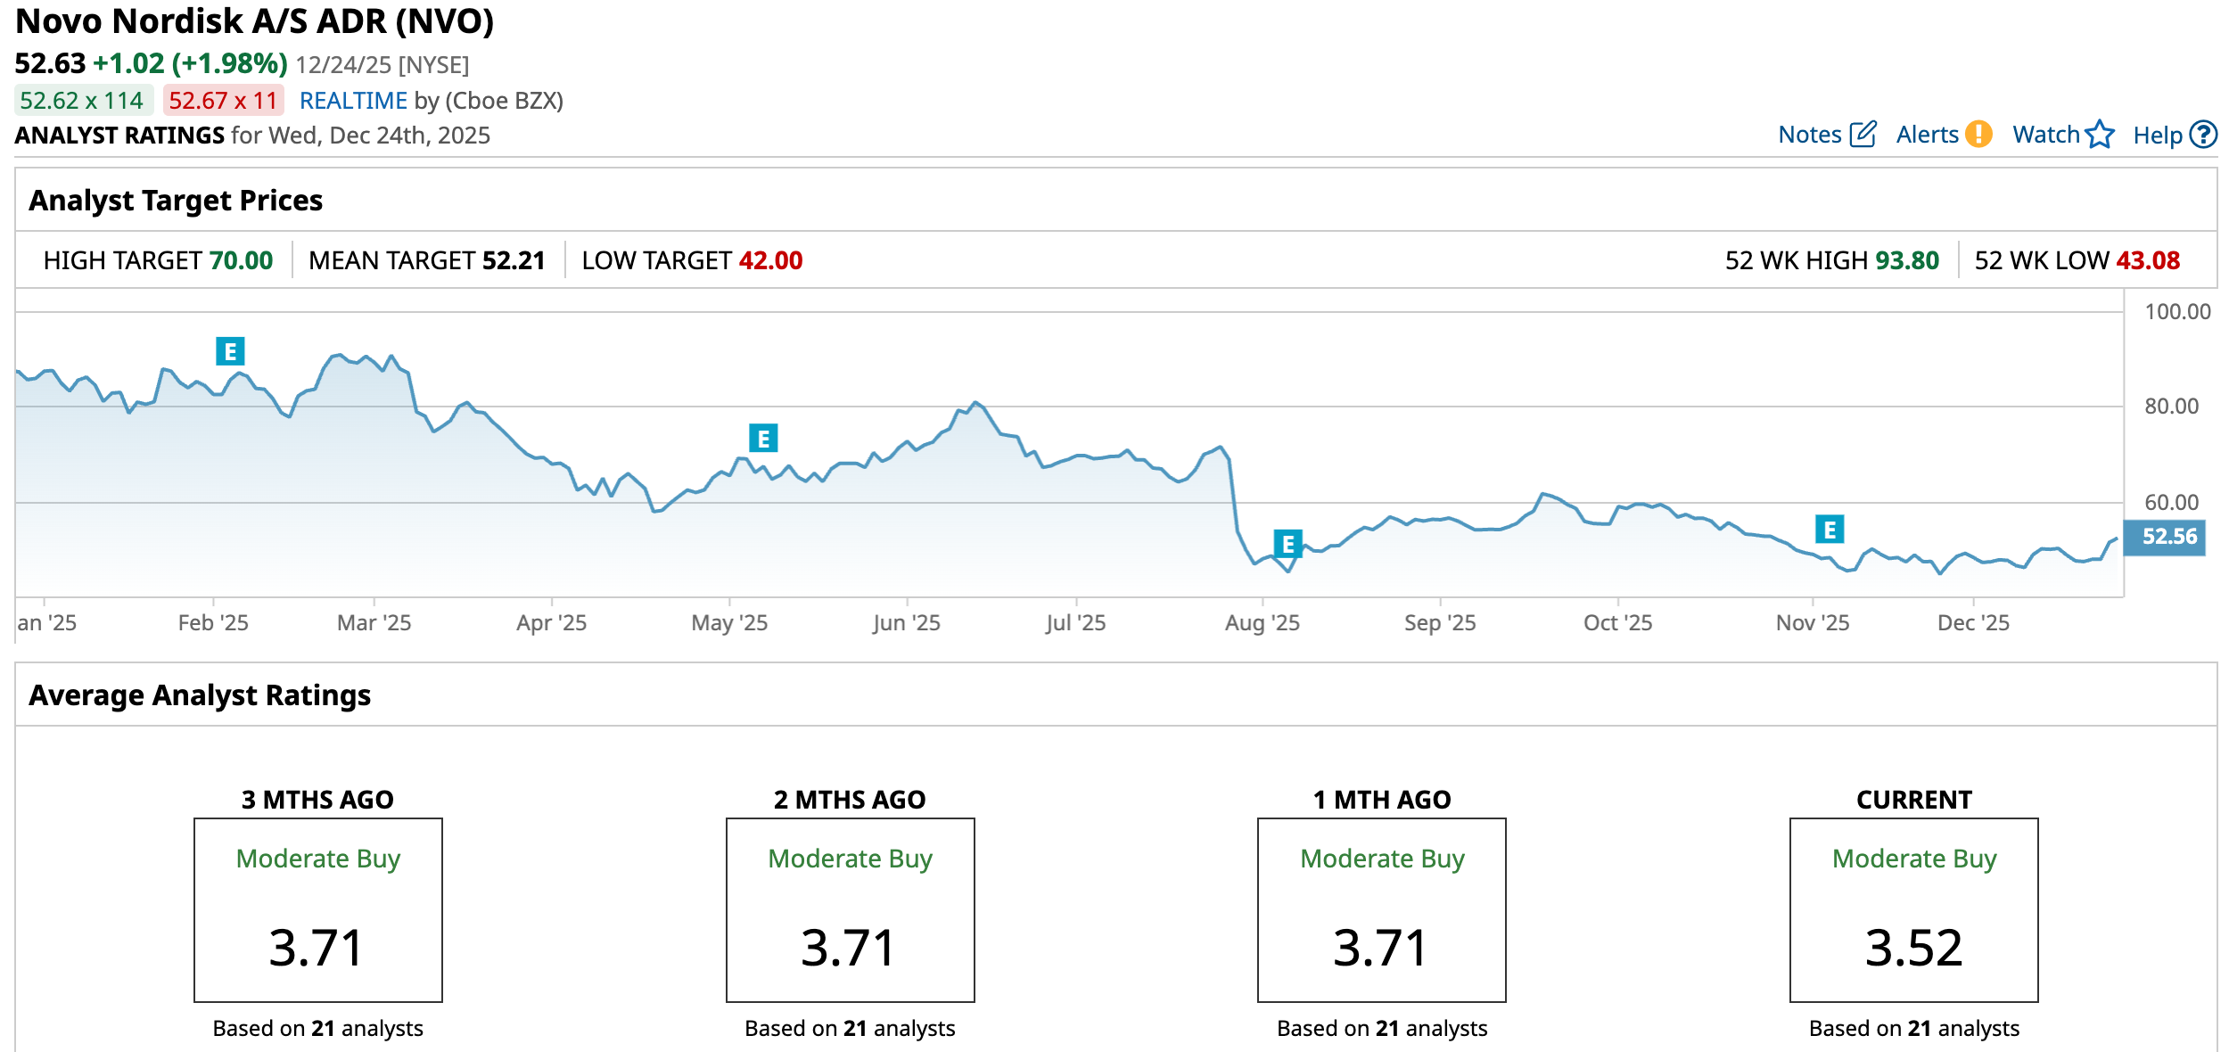The image size is (2229, 1052).
Task: Click the Alerts text link
Action: (1927, 135)
